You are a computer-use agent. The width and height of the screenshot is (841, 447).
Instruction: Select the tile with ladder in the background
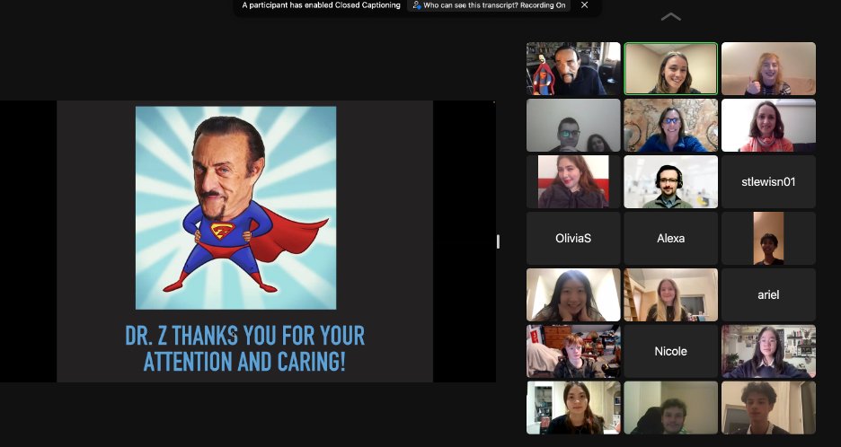tap(670, 294)
